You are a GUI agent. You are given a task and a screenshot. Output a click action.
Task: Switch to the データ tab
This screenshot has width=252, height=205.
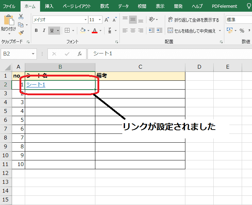pyautogui.click(x=123, y=6)
